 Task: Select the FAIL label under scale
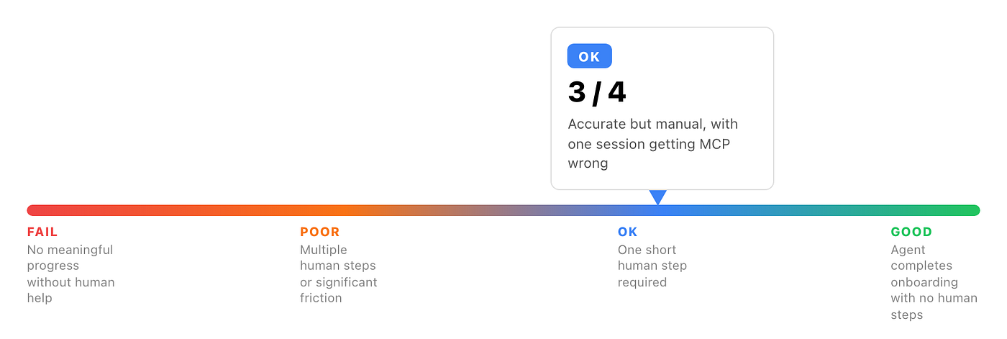[x=42, y=232]
